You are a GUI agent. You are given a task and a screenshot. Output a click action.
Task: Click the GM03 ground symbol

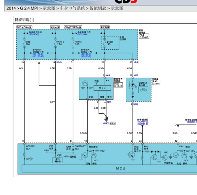106,119
